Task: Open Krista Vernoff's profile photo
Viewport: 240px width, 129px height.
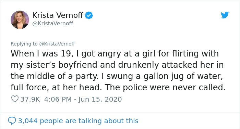Action: 20,20
